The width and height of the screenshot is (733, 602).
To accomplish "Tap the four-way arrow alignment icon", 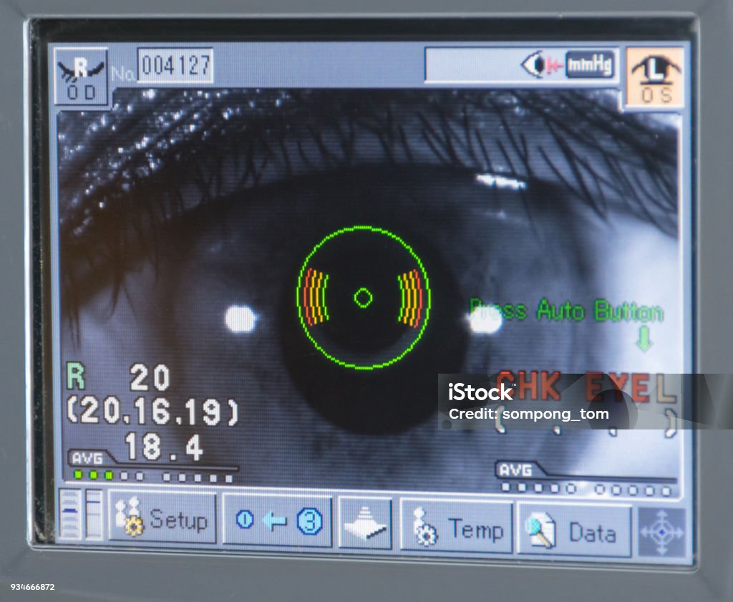I will (x=661, y=533).
